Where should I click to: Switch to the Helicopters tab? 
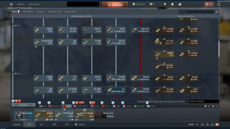(x=28, y=11)
